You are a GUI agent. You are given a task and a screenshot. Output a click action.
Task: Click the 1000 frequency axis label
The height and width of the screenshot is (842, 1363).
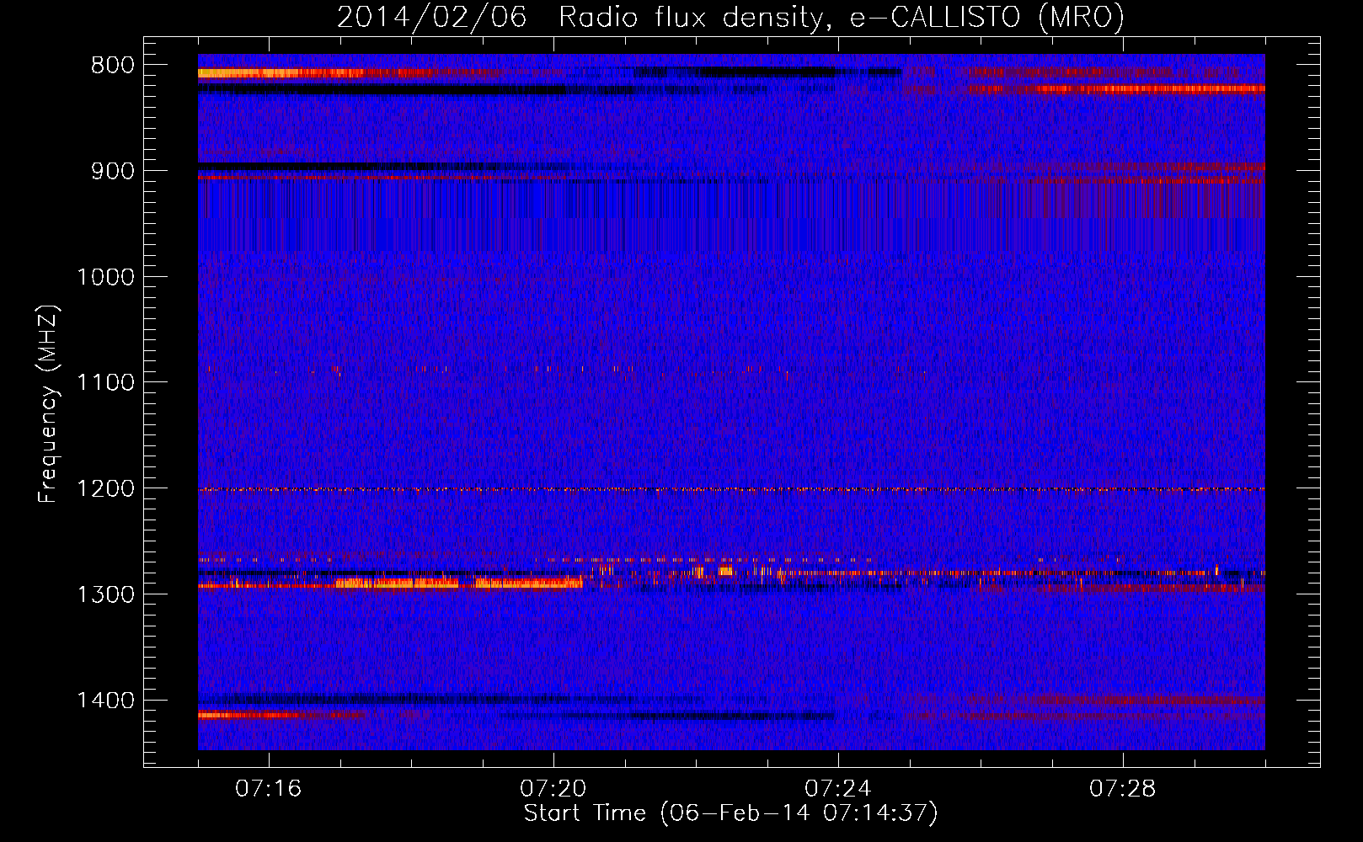105,277
